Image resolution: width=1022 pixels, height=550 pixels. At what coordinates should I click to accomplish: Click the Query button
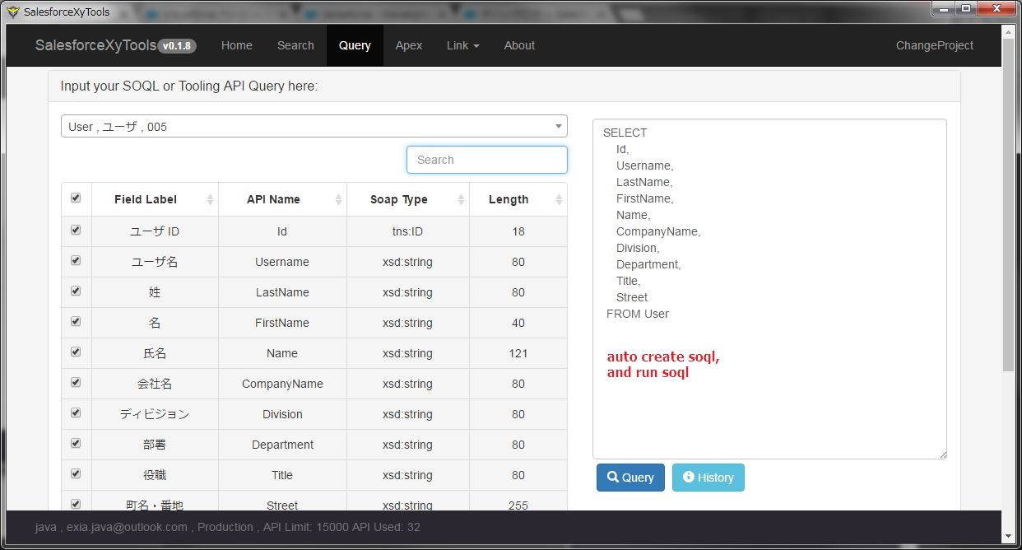pyautogui.click(x=630, y=478)
